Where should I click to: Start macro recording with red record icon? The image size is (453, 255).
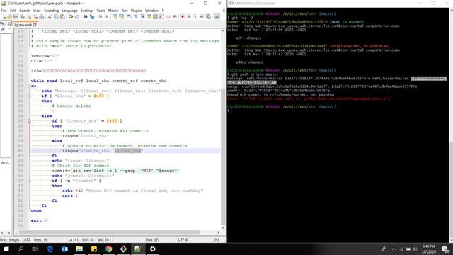click(183, 17)
